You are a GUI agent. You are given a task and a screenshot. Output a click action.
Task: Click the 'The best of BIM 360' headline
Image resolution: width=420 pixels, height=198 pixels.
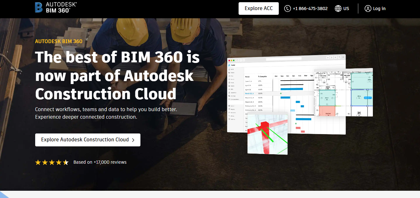pyautogui.click(x=117, y=76)
